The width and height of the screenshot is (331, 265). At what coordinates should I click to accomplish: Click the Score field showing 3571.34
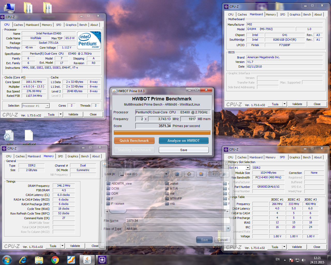pyautogui.click(x=153, y=126)
